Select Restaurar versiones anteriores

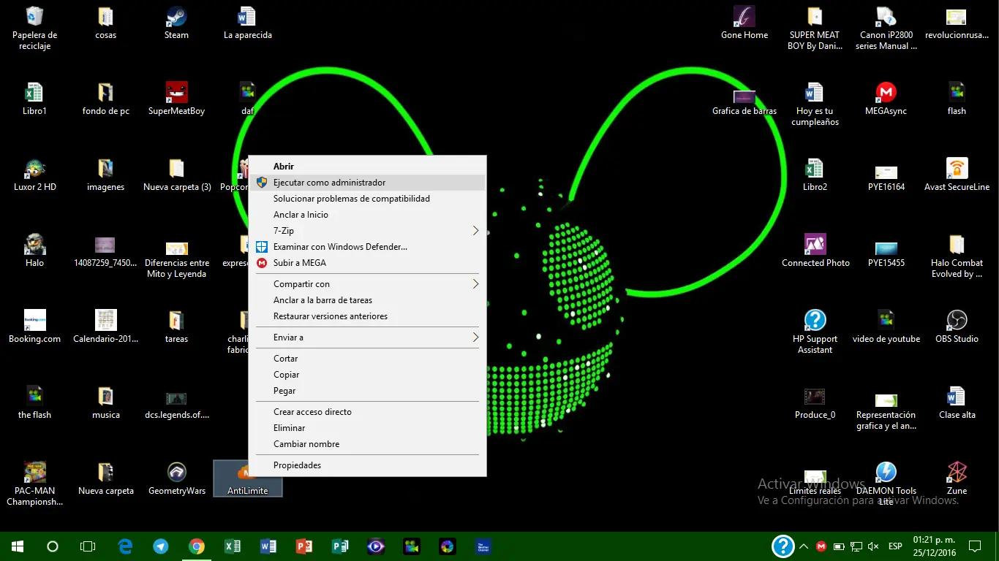368,316
